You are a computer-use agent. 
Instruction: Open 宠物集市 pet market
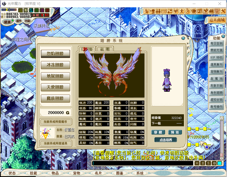tap(216, 71)
